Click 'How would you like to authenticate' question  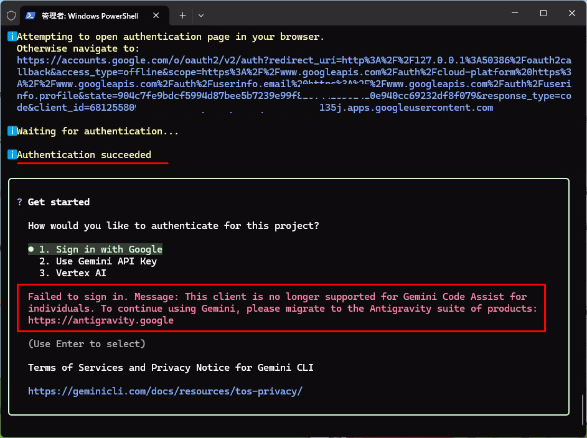click(174, 226)
